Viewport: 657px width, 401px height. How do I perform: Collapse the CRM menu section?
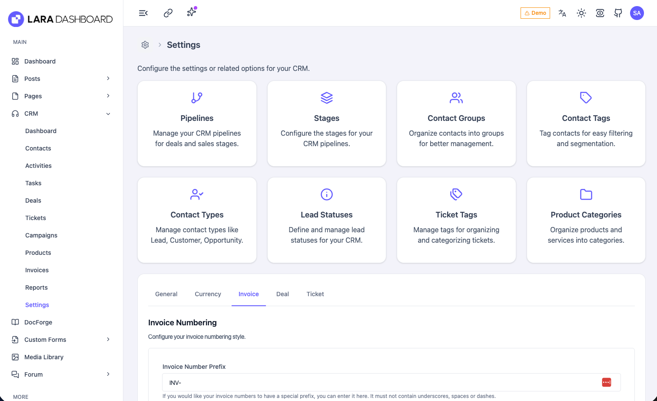(x=108, y=114)
